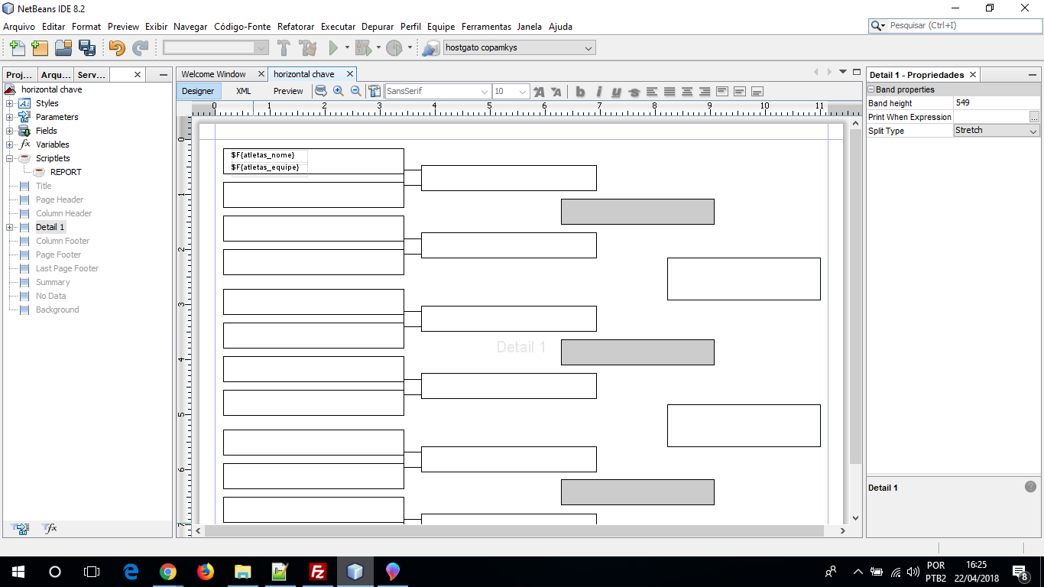Click the Clean and Build icon

coord(308,47)
